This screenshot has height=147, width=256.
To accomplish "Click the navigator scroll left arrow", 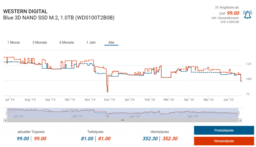I will (5, 120).
